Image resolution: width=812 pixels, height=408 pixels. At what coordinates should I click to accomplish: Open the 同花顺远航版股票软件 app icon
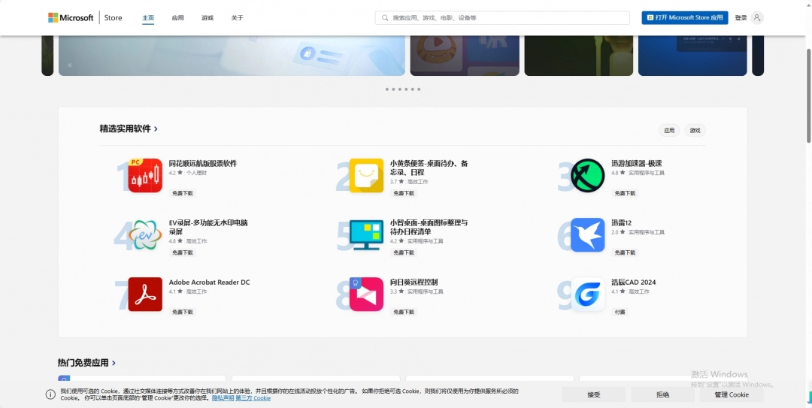click(145, 176)
